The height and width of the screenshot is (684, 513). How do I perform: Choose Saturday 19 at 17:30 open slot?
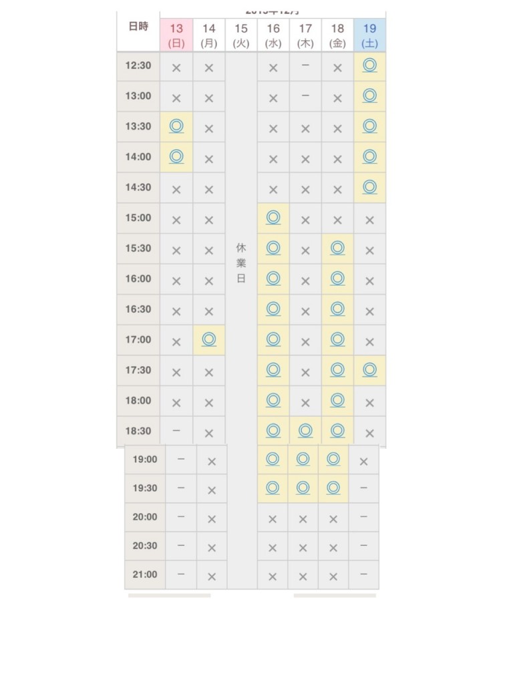point(369,370)
